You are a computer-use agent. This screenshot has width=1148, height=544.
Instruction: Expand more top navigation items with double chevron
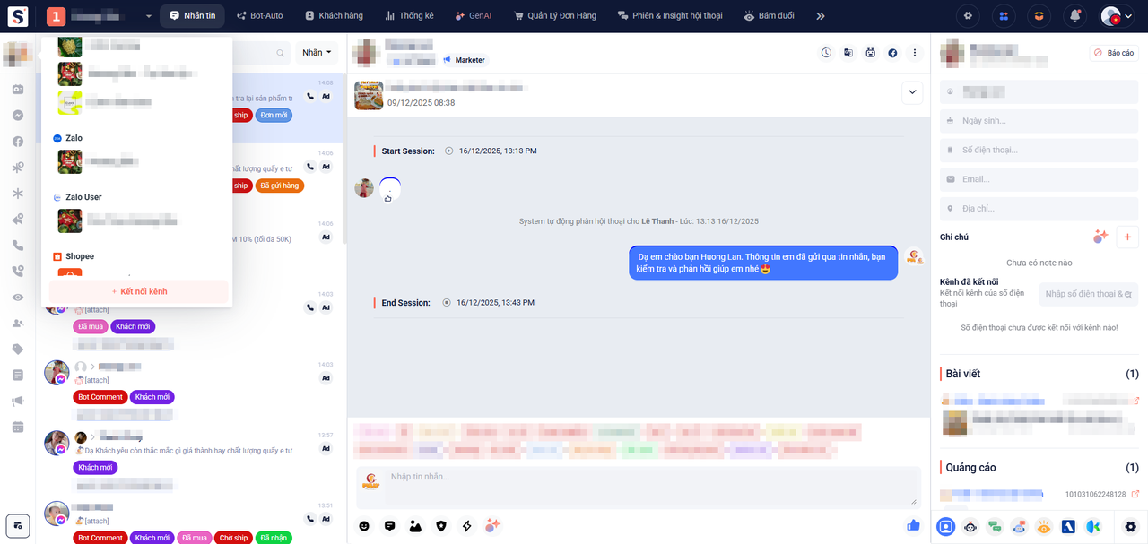(820, 16)
